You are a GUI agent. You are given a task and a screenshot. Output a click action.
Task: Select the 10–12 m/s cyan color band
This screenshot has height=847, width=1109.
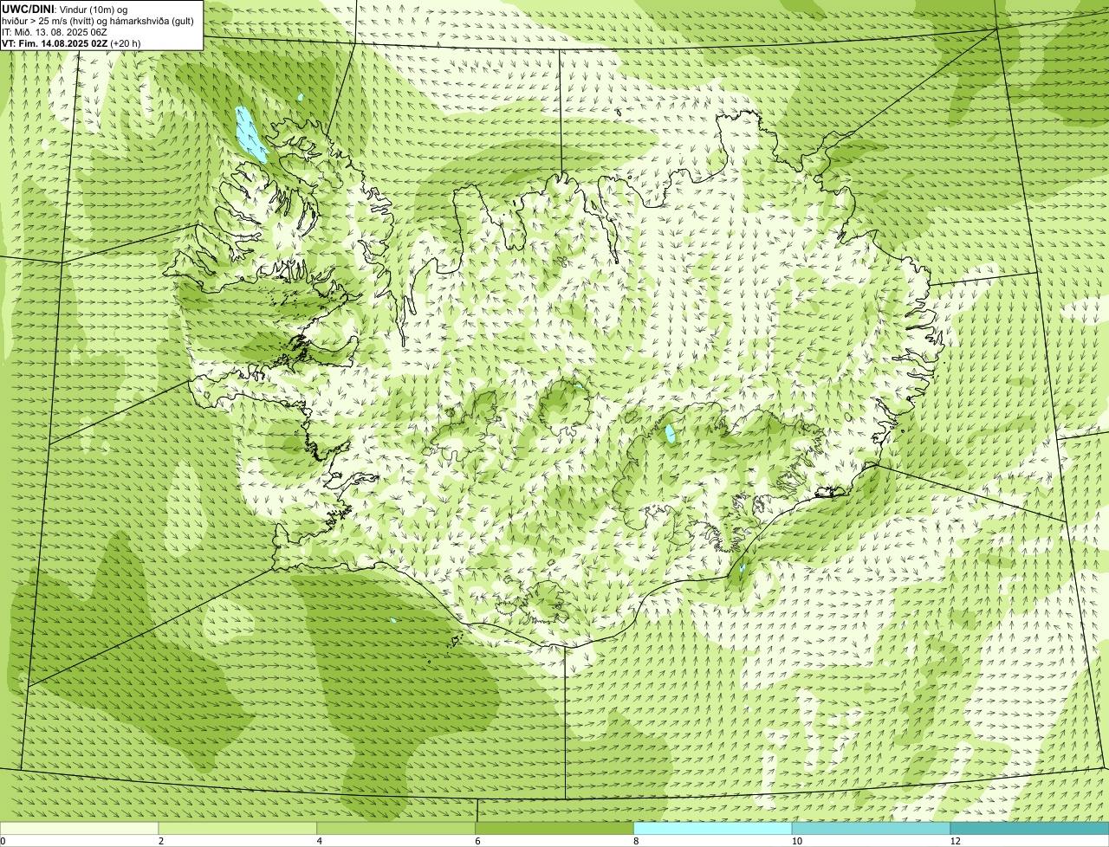(871, 828)
